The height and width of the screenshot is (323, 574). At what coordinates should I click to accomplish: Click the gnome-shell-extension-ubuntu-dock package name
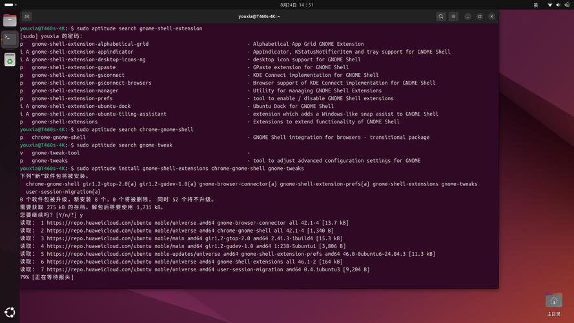(x=81, y=106)
